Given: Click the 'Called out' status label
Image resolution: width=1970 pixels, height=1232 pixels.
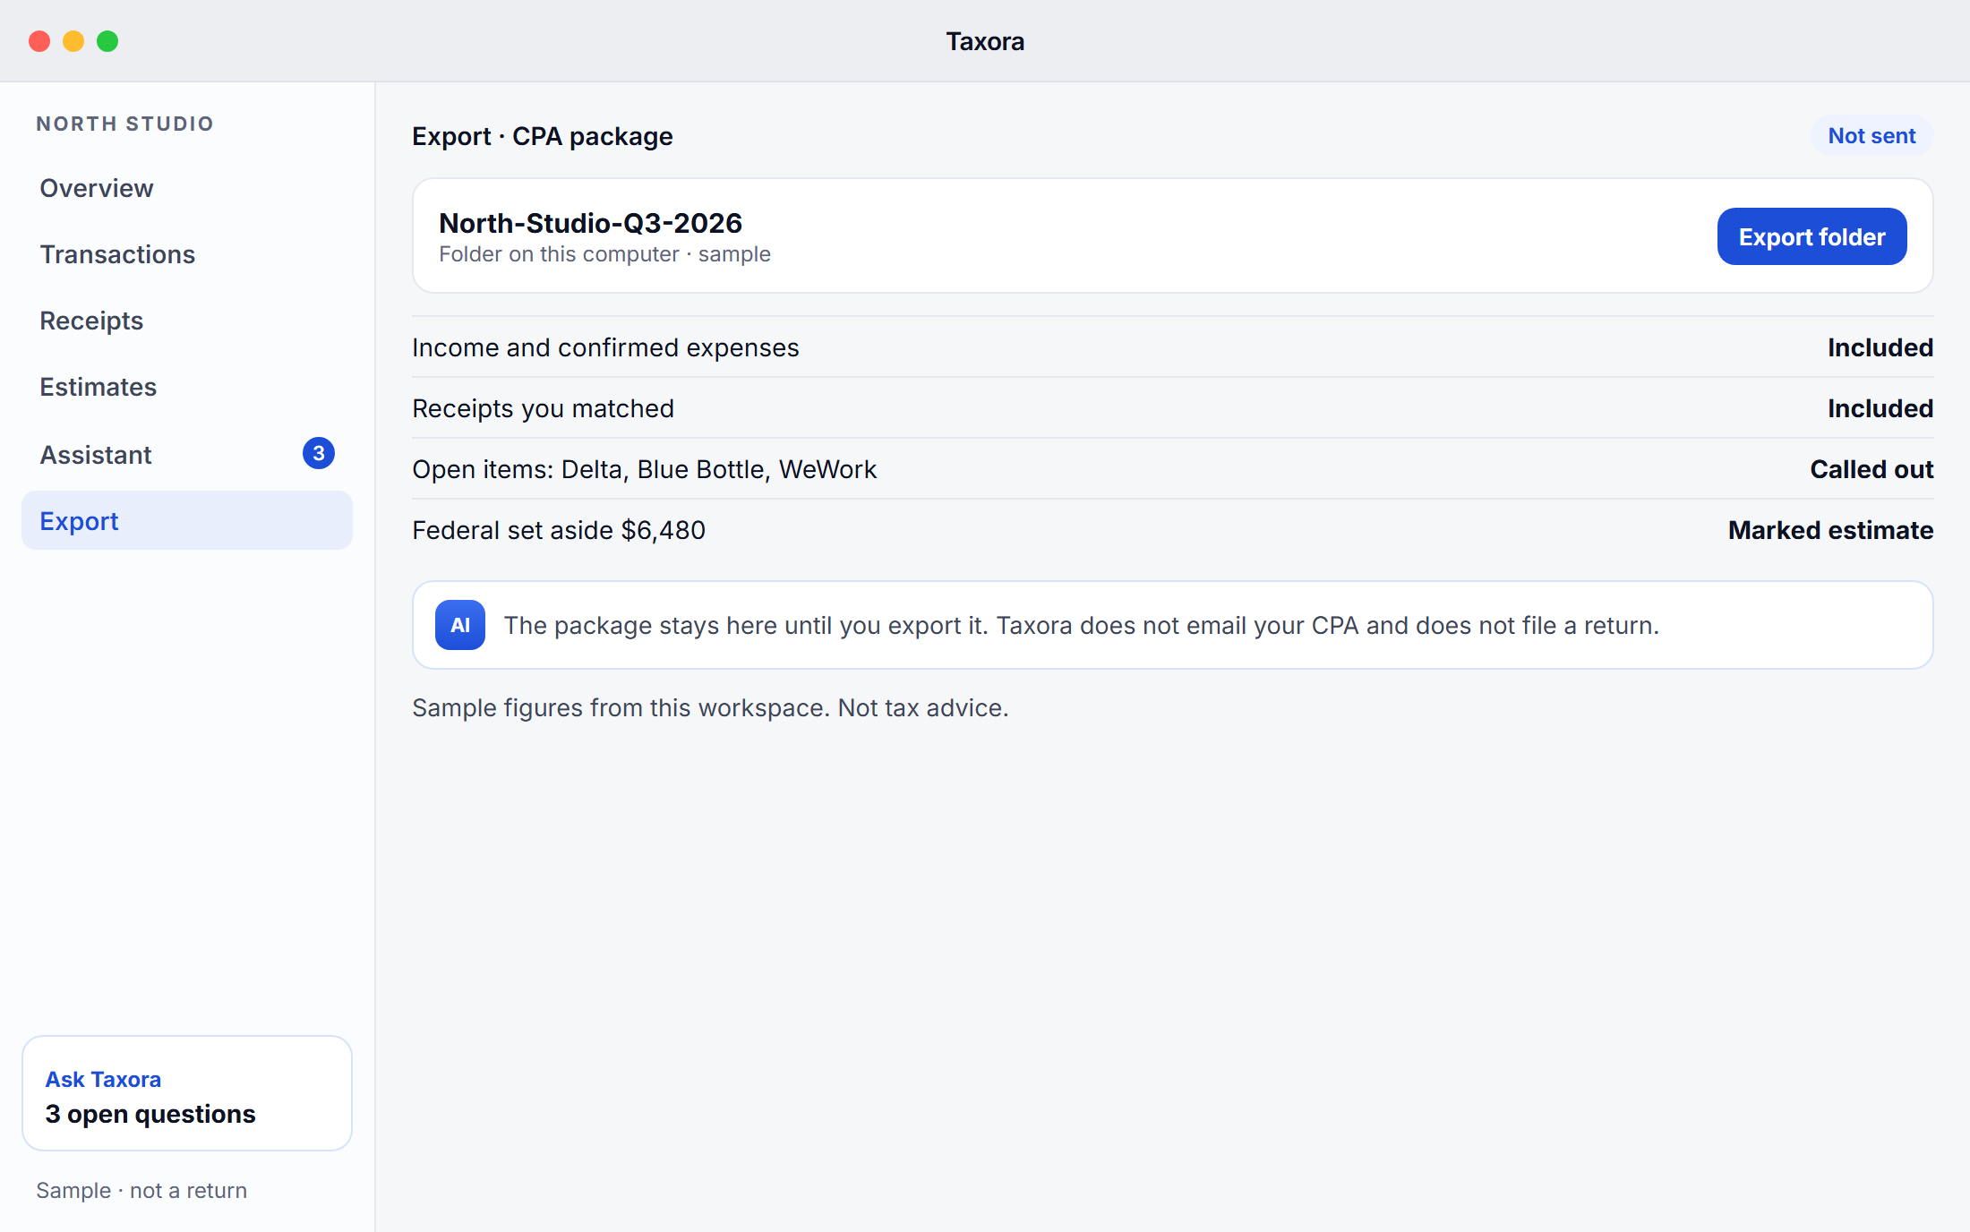Looking at the screenshot, I should click(x=1871, y=469).
